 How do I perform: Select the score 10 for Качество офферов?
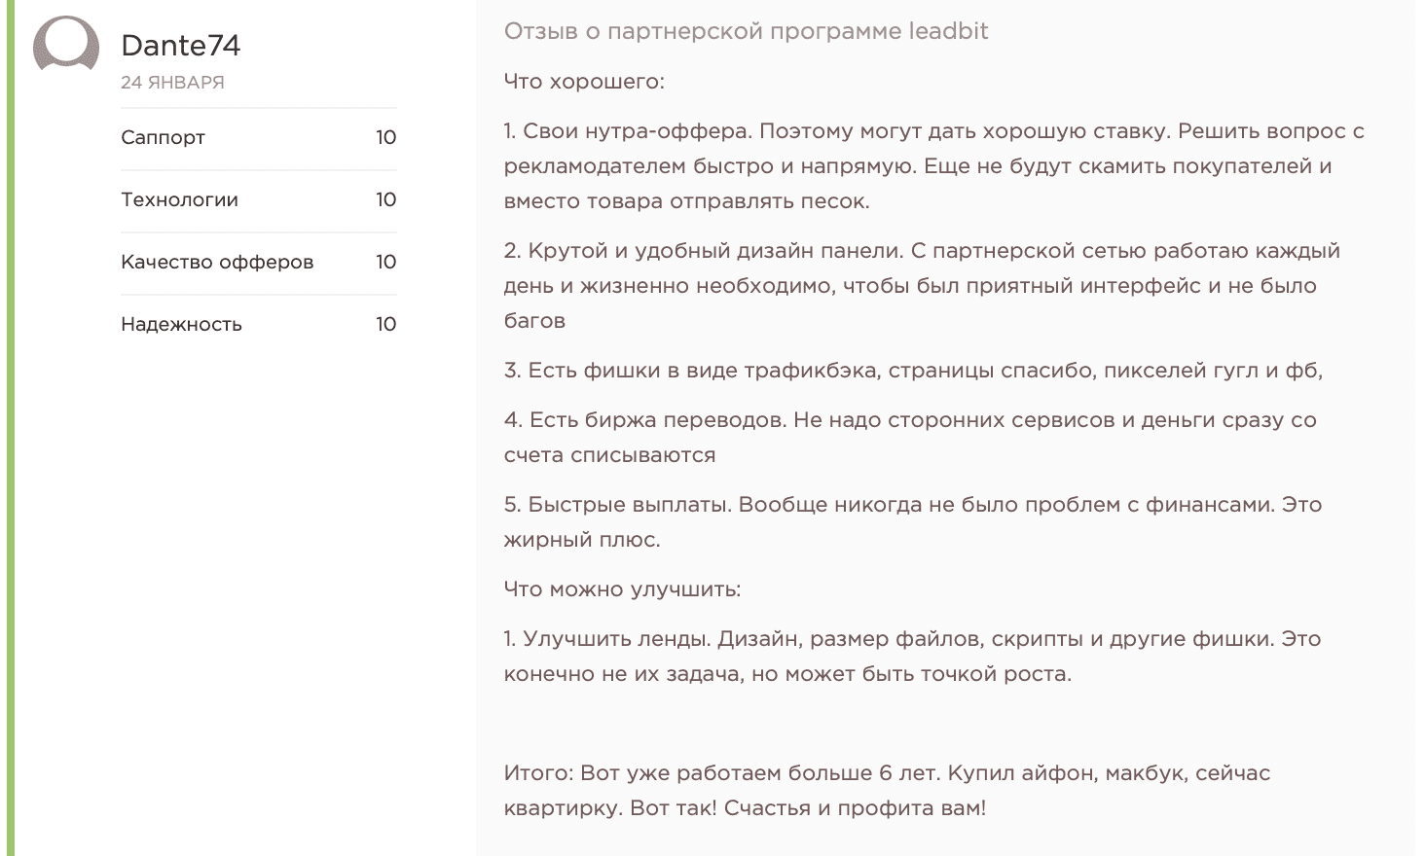click(x=384, y=262)
